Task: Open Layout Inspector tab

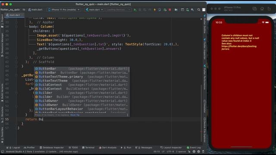Action: (171, 148)
